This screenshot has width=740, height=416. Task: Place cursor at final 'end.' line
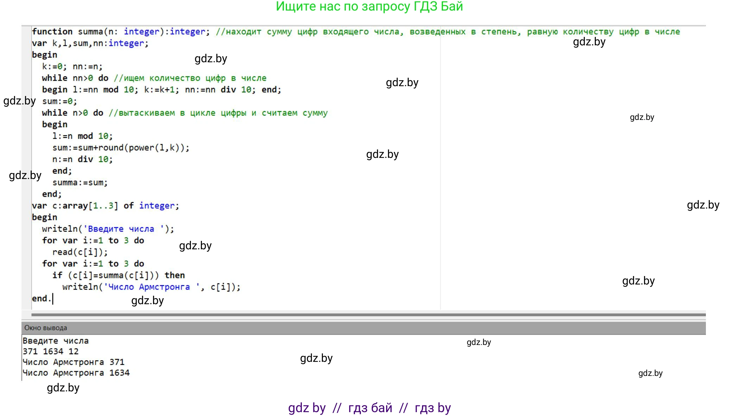point(42,299)
